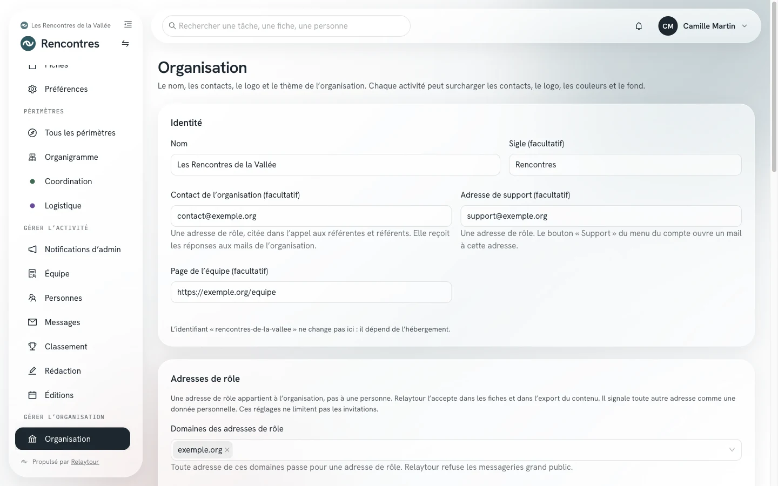
Task: Click the Messages envelope icon
Action: click(x=32, y=322)
